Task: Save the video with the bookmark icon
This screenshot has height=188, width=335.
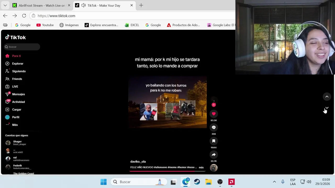Action: pyautogui.click(x=214, y=141)
